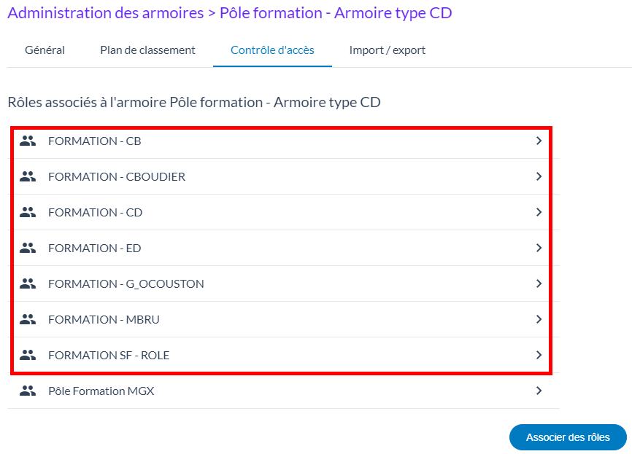
Task: Open the Plan de classement tab
Action: 147,50
